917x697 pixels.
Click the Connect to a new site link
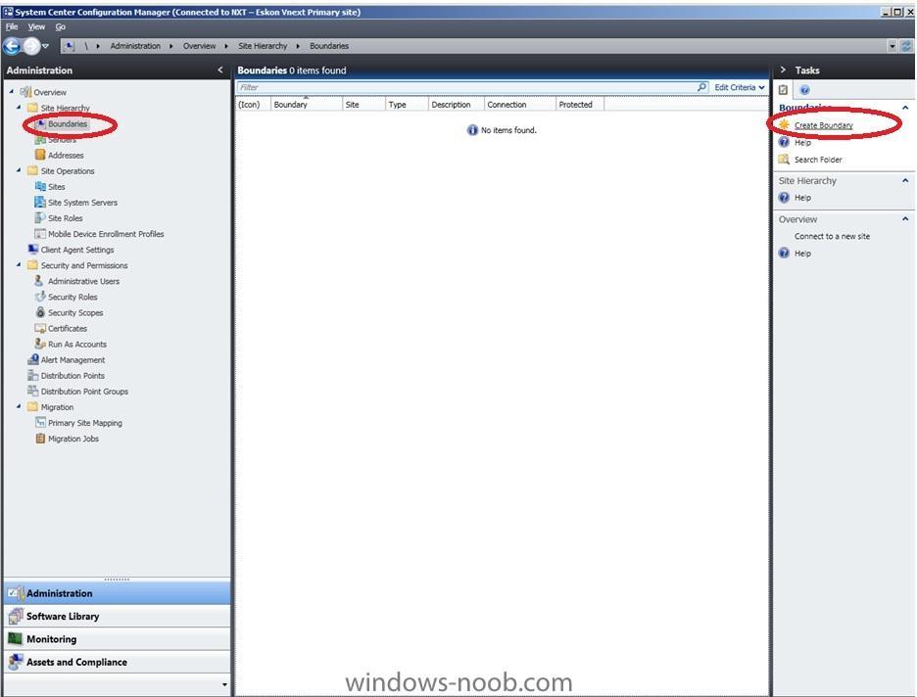tap(832, 236)
